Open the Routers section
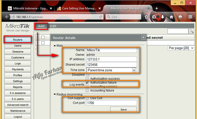 click(18, 40)
